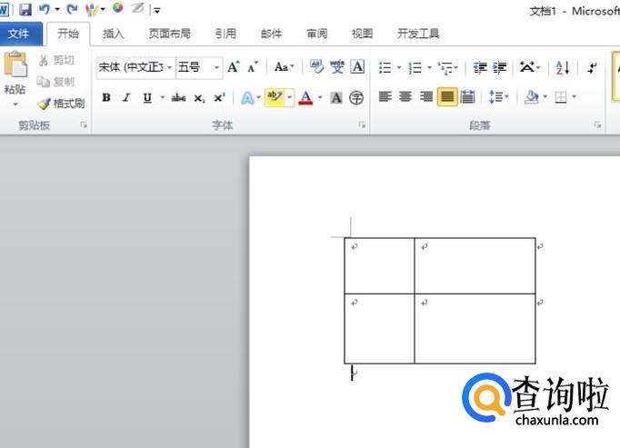Click the Distributed alignment icon
620x448 pixels.
(468, 97)
